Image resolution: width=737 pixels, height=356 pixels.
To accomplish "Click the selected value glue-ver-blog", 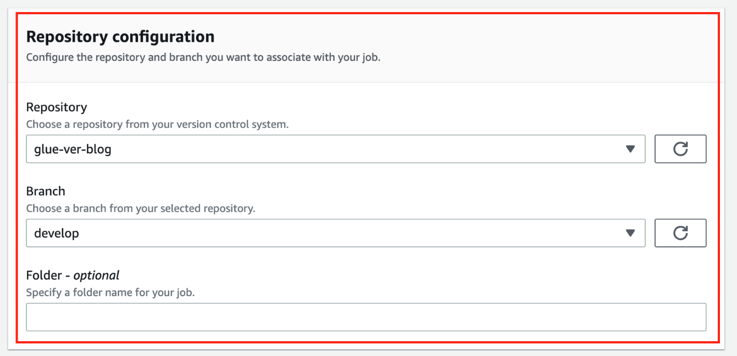I will (73, 149).
